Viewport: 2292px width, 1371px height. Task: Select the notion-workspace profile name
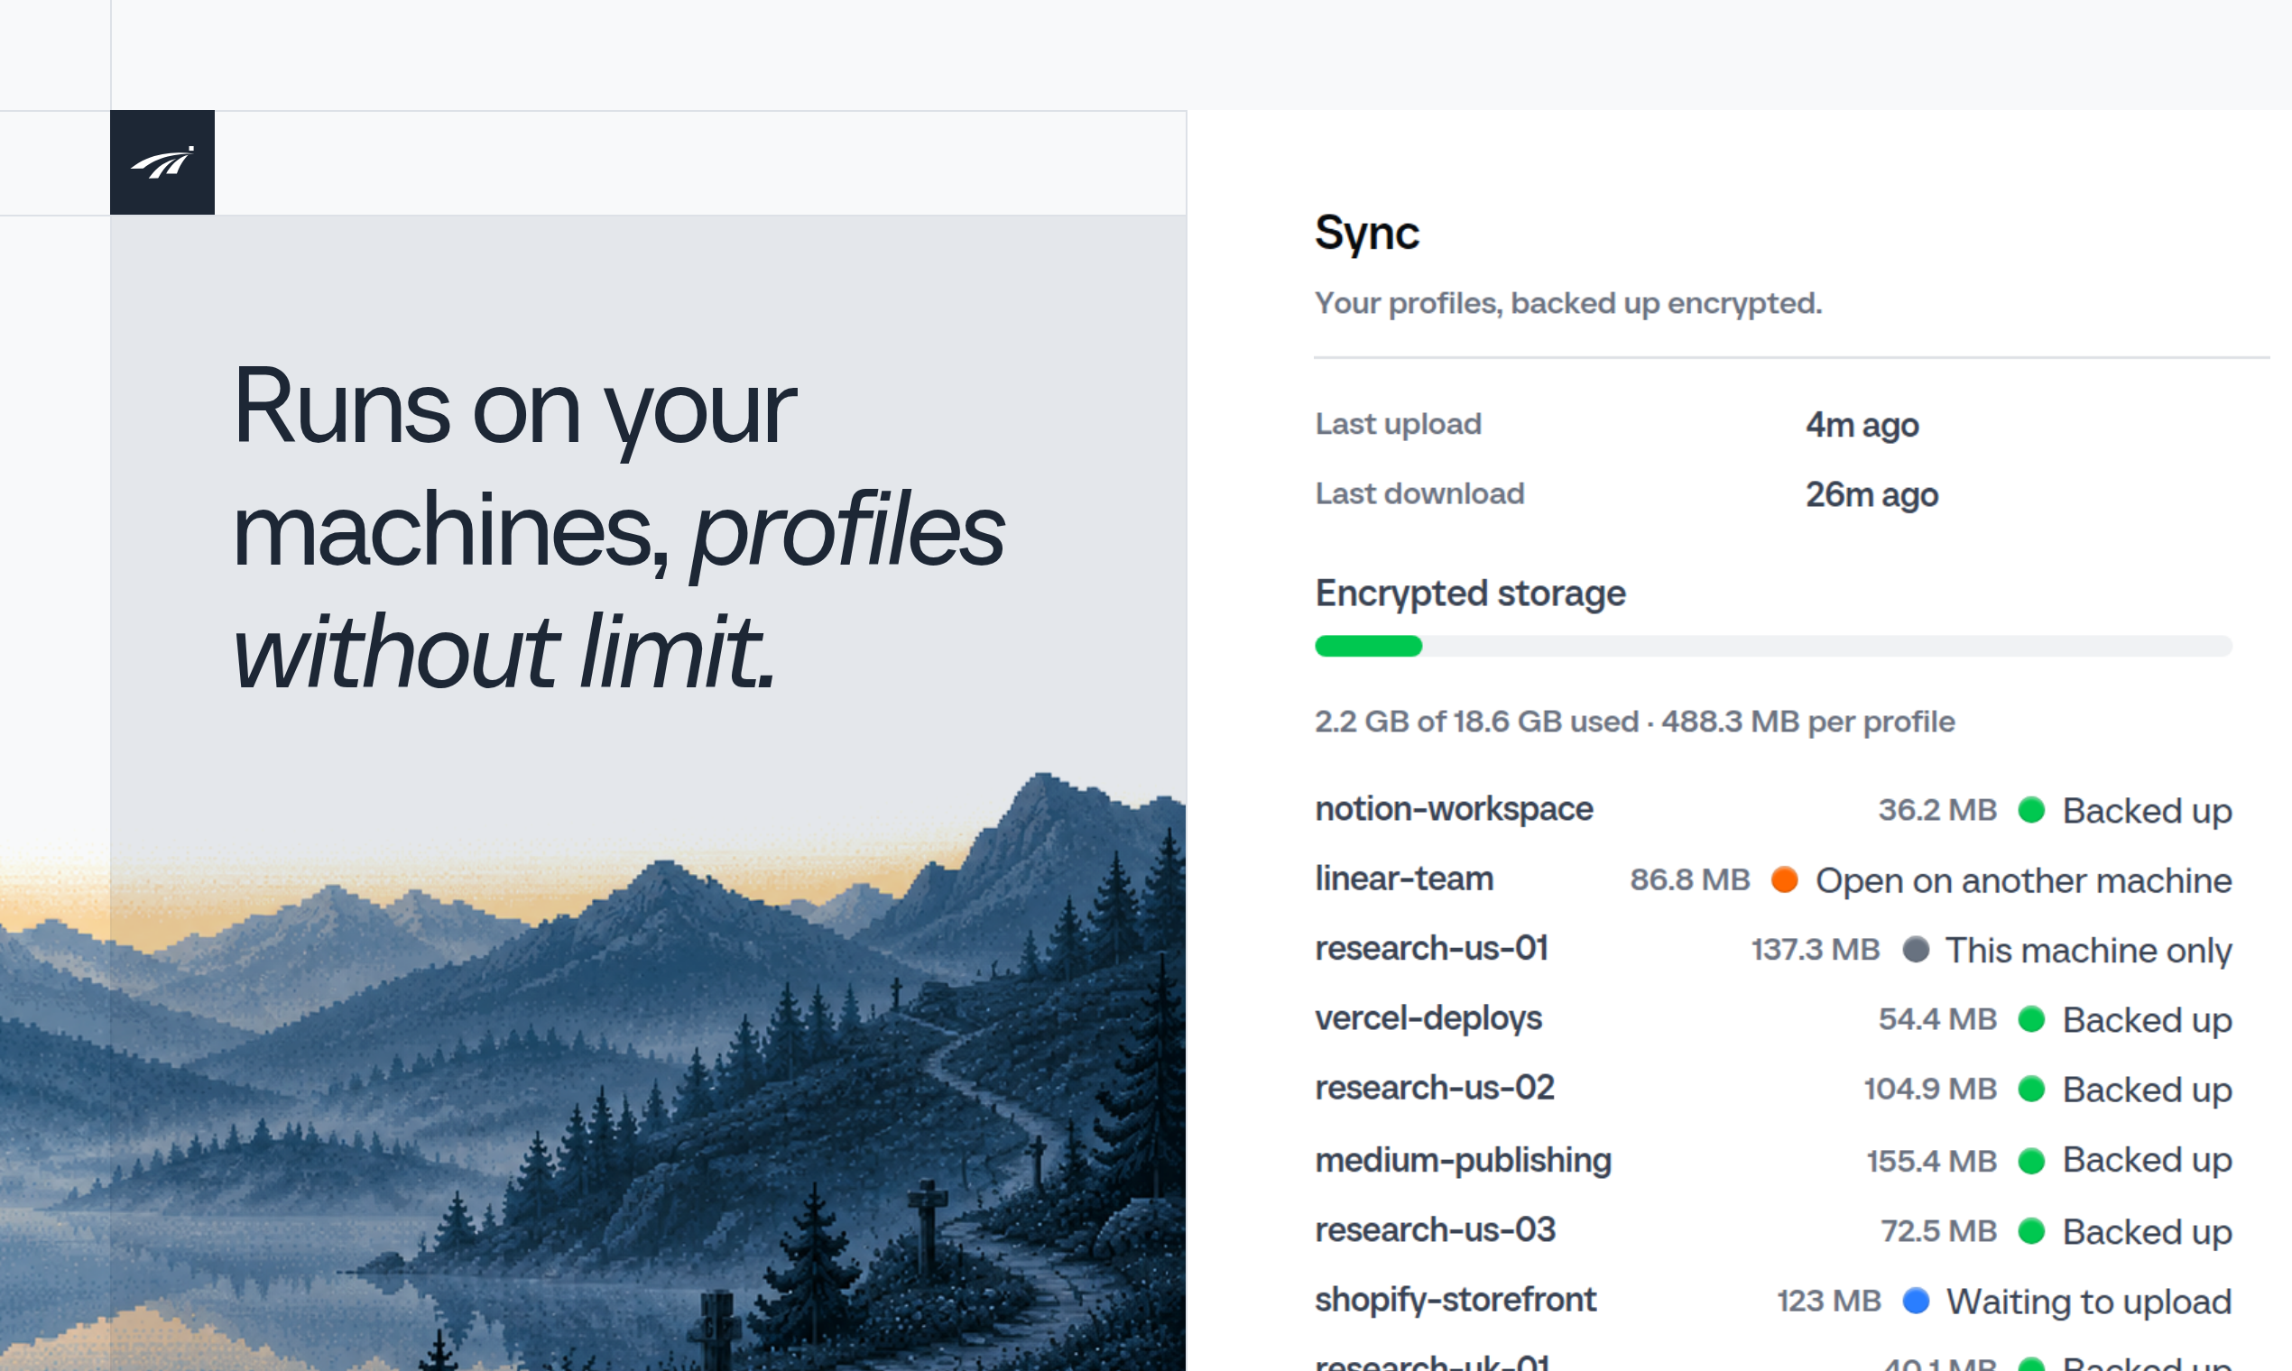coord(1453,809)
